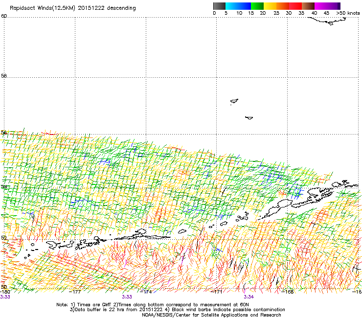Pick the orange 25–30 knots legend segment
The width and height of the screenshot is (362, 318).
tap(283, 6)
